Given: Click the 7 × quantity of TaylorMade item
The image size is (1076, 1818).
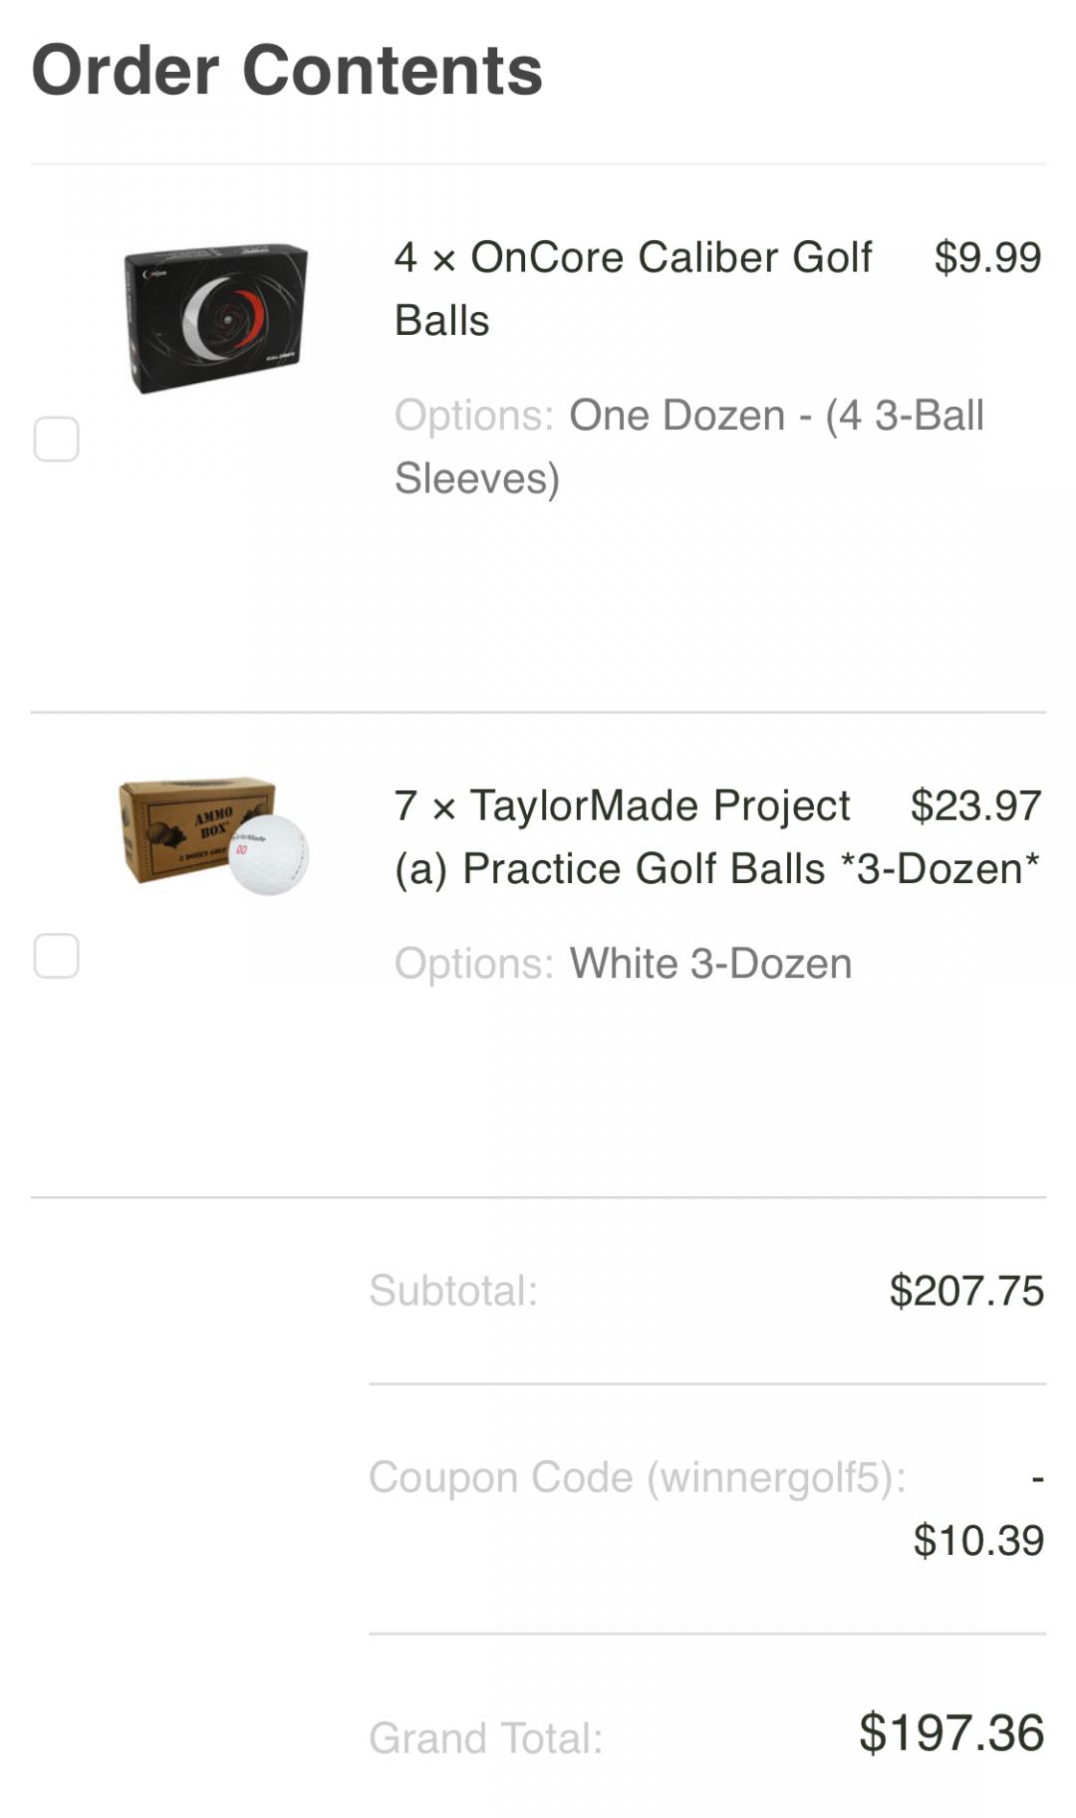Looking at the screenshot, I should pyautogui.click(x=425, y=805).
